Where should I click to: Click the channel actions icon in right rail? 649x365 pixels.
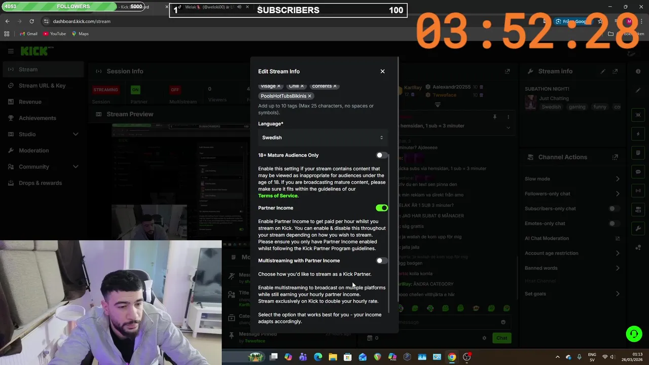pos(638,209)
